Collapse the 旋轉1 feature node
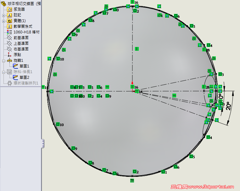 (3, 61)
